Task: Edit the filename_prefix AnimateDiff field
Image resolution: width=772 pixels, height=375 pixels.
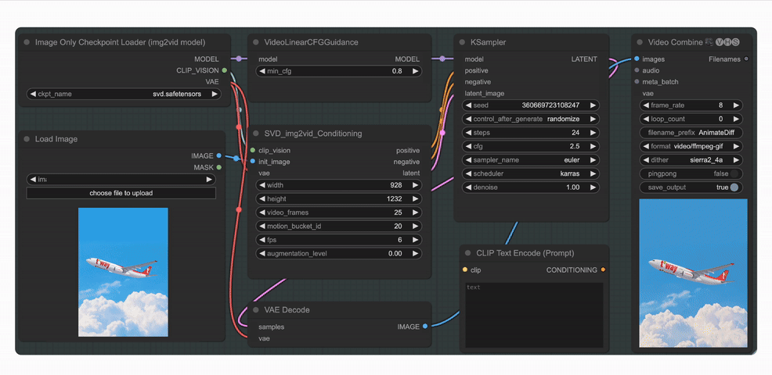Action: tap(691, 133)
